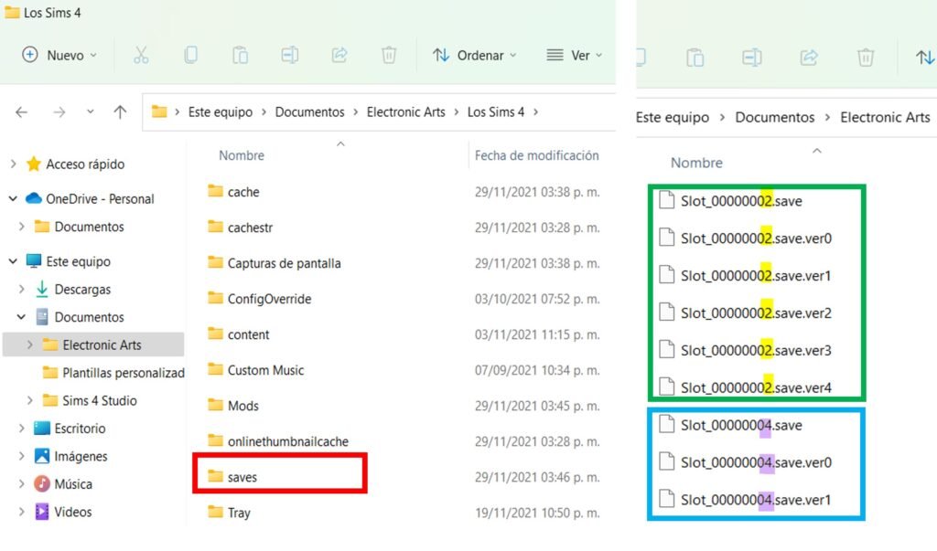The width and height of the screenshot is (937, 551).
Task: Expand the Sims 4 Studio folder node
Action: coord(30,400)
